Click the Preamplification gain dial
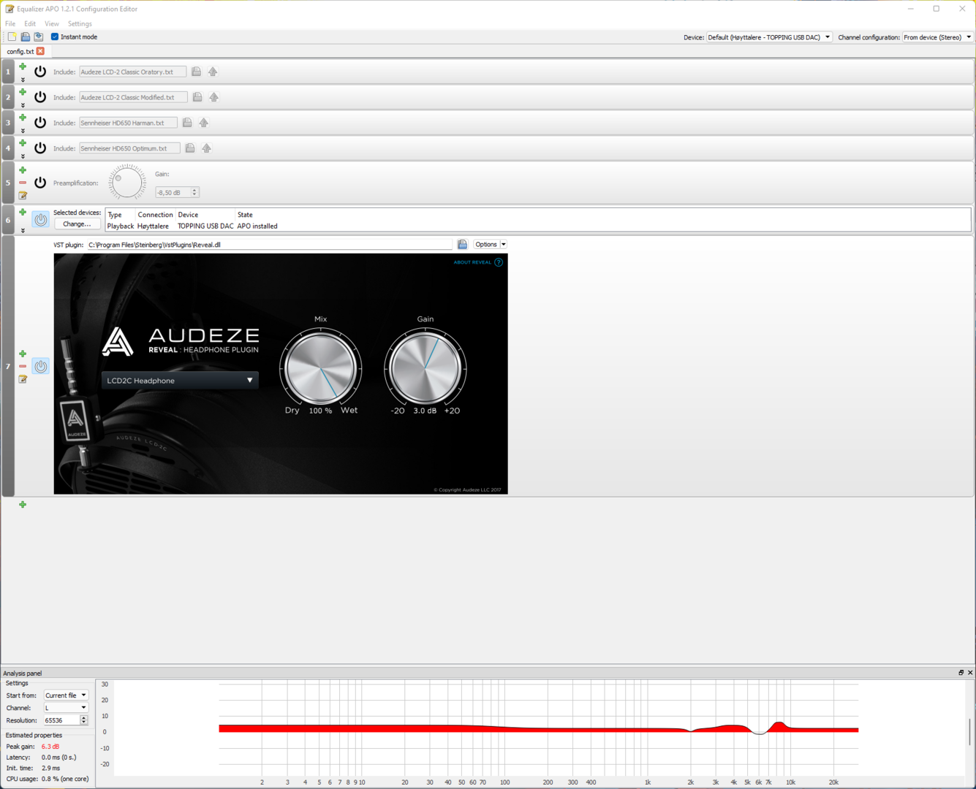 point(127,183)
